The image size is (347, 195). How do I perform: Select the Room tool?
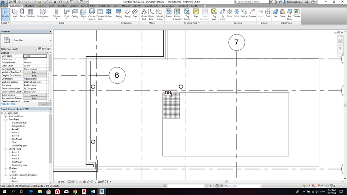(x=169, y=13)
